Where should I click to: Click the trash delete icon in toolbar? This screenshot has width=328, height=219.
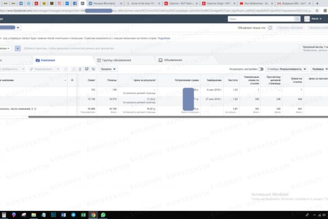coord(80,69)
